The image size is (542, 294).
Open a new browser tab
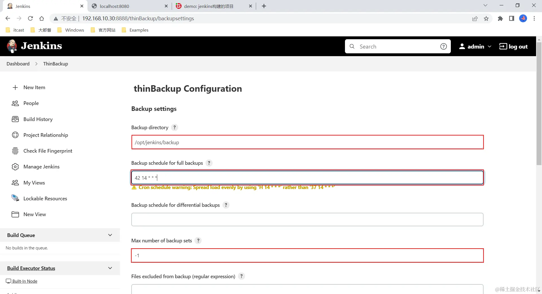point(264,6)
